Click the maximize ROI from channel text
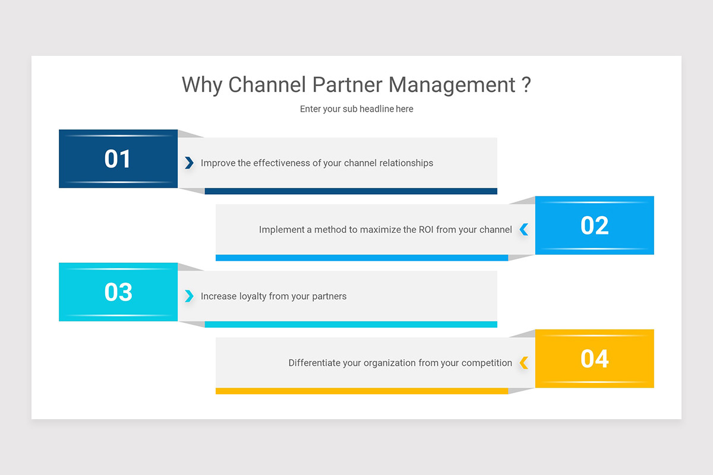The height and width of the screenshot is (475, 713). coord(385,229)
